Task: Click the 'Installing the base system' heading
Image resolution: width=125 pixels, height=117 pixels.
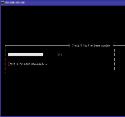Action: coord(91,46)
